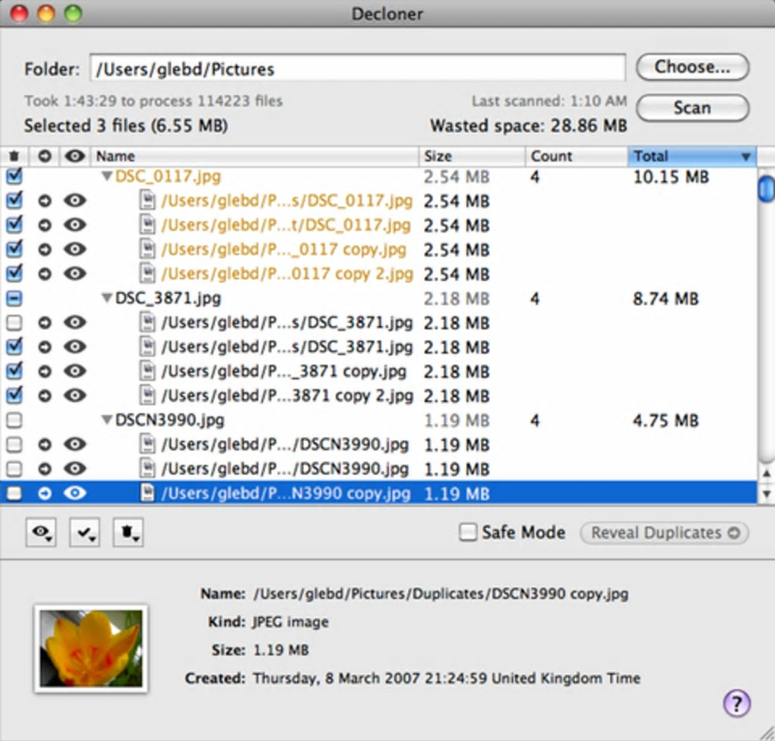The height and width of the screenshot is (741, 775).
Task: Select 8.74 MB total cell
Action: coord(666,299)
